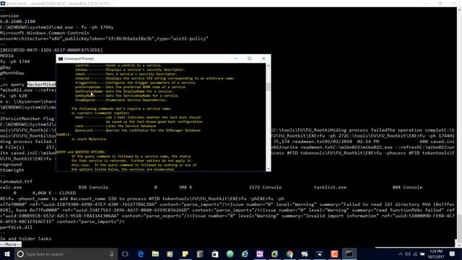Click 'Microsoft.Windows.Common-Controls' text line
Screen dimensions: 462x260
click(x=45, y=33)
